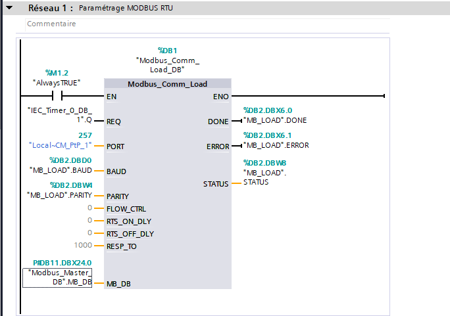Click the "AlwaysTRUE" contact tag name
This screenshot has width=450, height=316.
point(57,82)
